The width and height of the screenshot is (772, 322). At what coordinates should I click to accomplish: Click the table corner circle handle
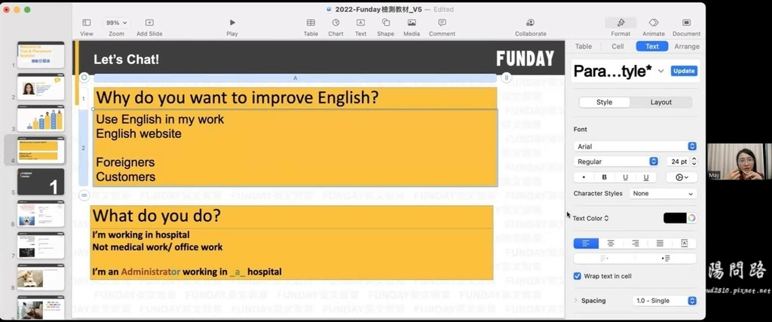pyautogui.click(x=84, y=78)
